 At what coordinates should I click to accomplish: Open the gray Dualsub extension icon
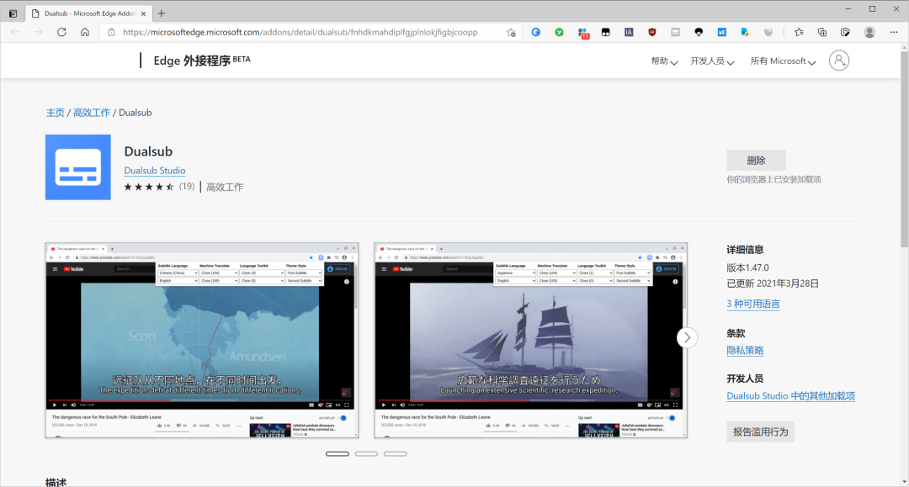(x=675, y=33)
